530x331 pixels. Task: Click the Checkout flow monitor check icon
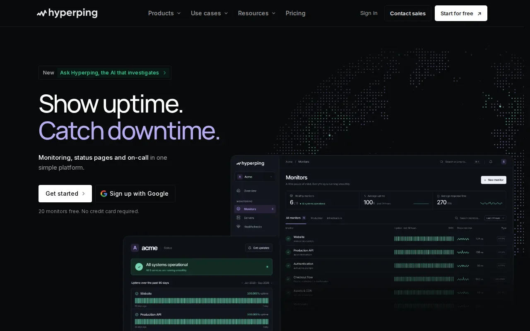(x=288, y=279)
